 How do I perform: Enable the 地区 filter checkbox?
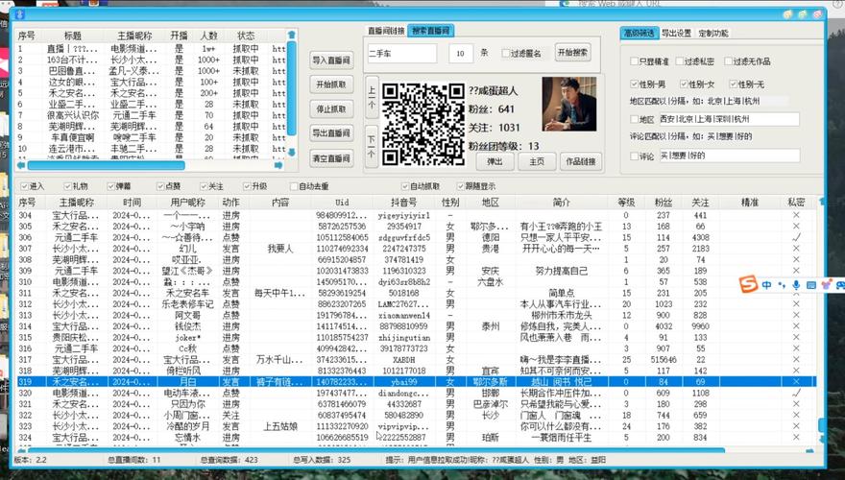pyautogui.click(x=635, y=119)
